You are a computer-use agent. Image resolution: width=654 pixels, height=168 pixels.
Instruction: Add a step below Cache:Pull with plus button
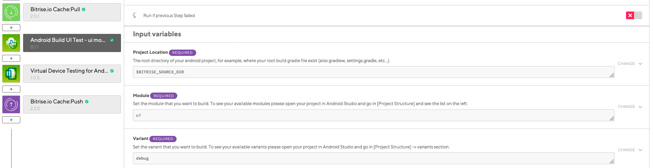point(11,28)
